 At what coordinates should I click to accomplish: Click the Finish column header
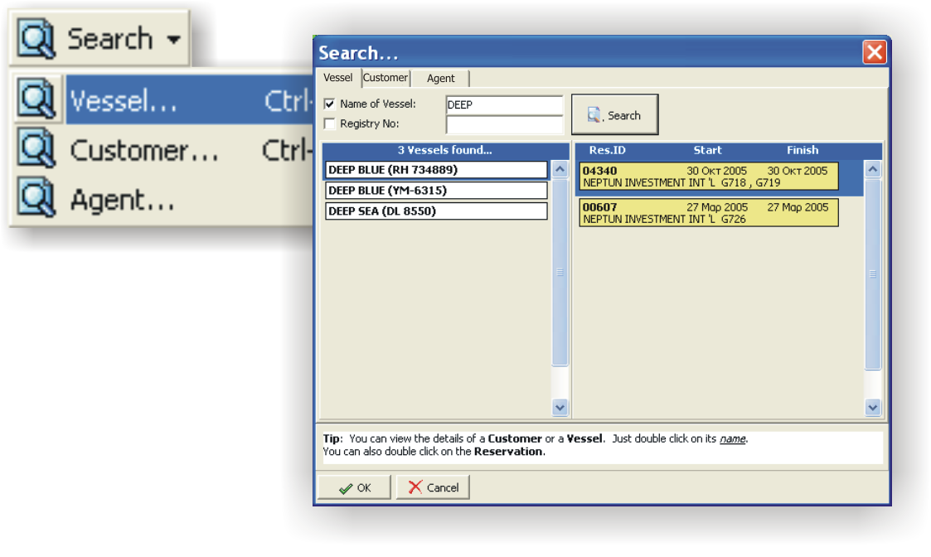(x=803, y=150)
